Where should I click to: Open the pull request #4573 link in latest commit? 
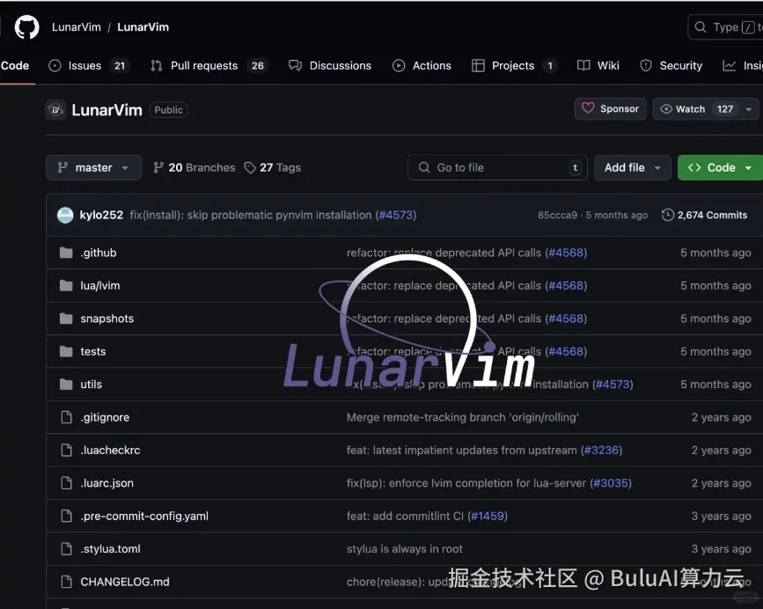[x=396, y=215]
